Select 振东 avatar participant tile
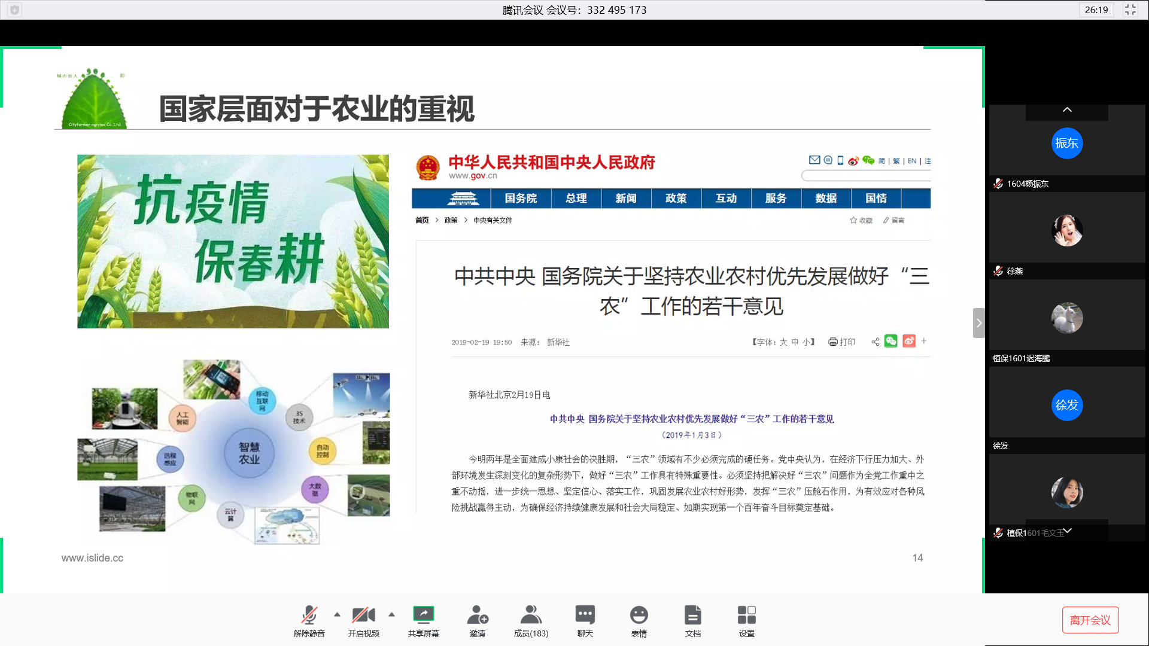The height and width of the screenshot is (646, 1149). 1066,144
